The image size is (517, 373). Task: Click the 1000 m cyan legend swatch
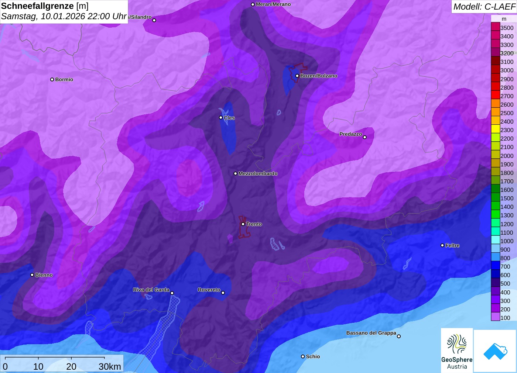[x=496, y=240]
